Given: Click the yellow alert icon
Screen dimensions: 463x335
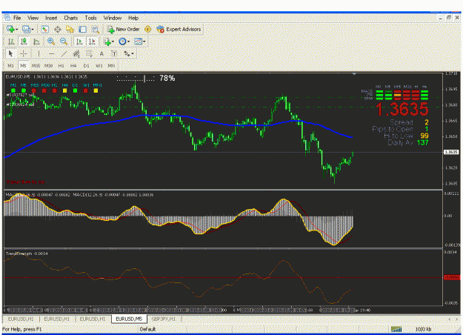Looking at the screenshot, I should (x=147, y=29).
